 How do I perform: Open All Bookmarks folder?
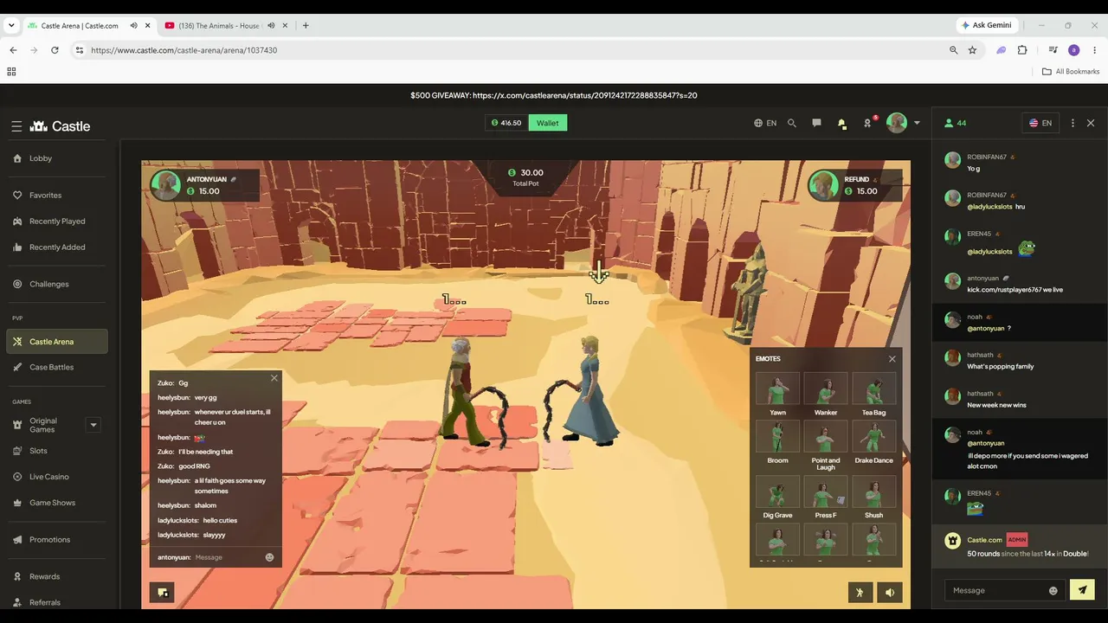point(1071,72)
